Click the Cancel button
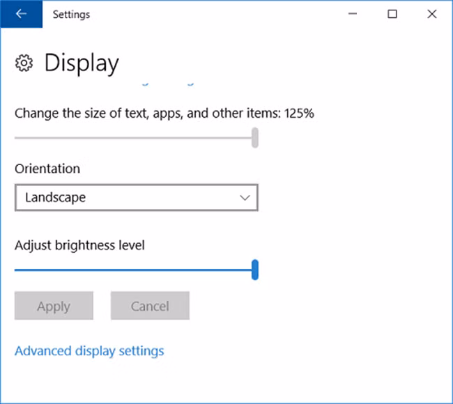The image size is (453, 404). click(x=150, y=306)
